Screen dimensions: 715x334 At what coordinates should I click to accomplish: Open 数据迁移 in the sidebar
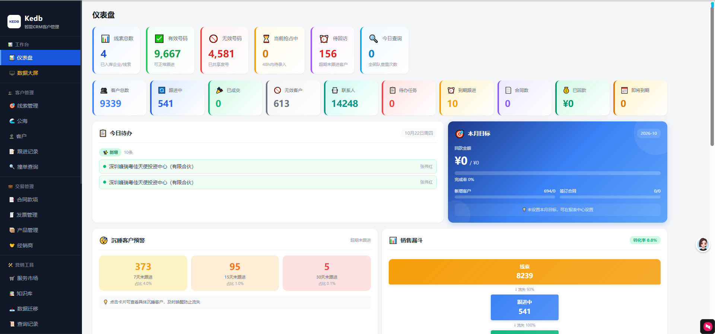40,309
